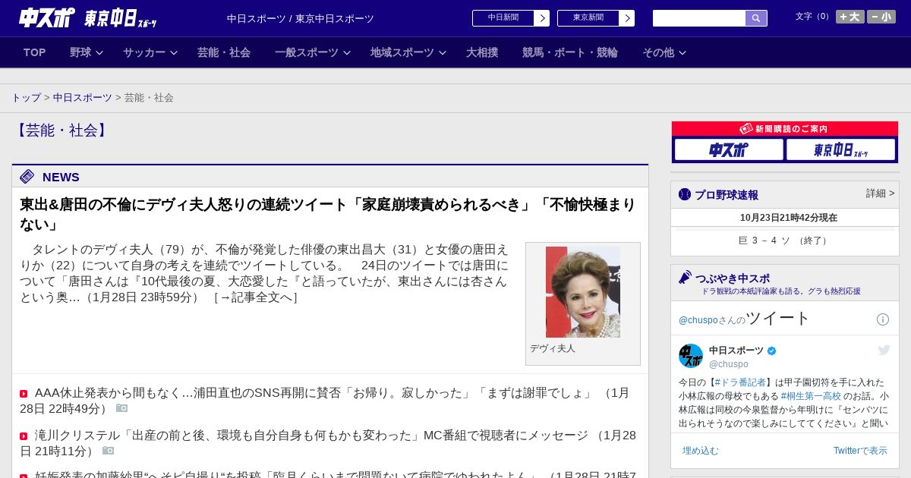The height and width of the screenshot is (478, 911).
Task: Click red bullet icon beside 滝川クリステル article
Action: pos(24,436)
